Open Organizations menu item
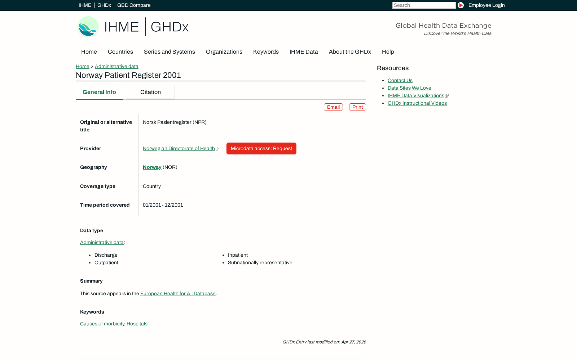This screenshot has height=360, width=577. tap(224, 52)
